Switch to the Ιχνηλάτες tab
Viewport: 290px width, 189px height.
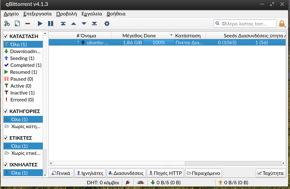click(90, 173)
